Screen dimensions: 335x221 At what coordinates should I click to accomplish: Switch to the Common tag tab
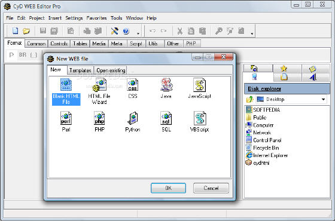pos(36,44)
